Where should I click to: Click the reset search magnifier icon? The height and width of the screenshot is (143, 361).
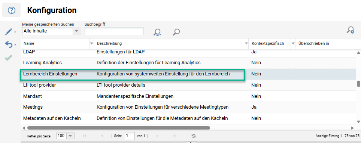(157, 32)
